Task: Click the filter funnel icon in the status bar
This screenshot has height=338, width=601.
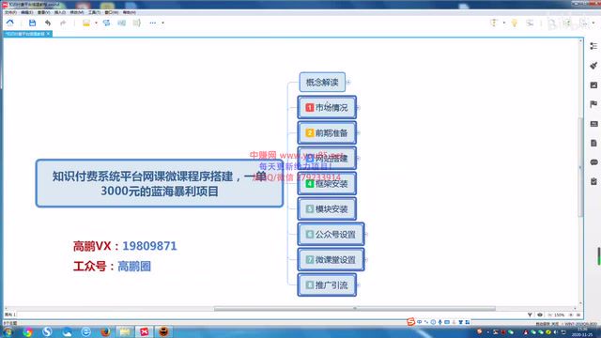Action: (x=530, y=315)
